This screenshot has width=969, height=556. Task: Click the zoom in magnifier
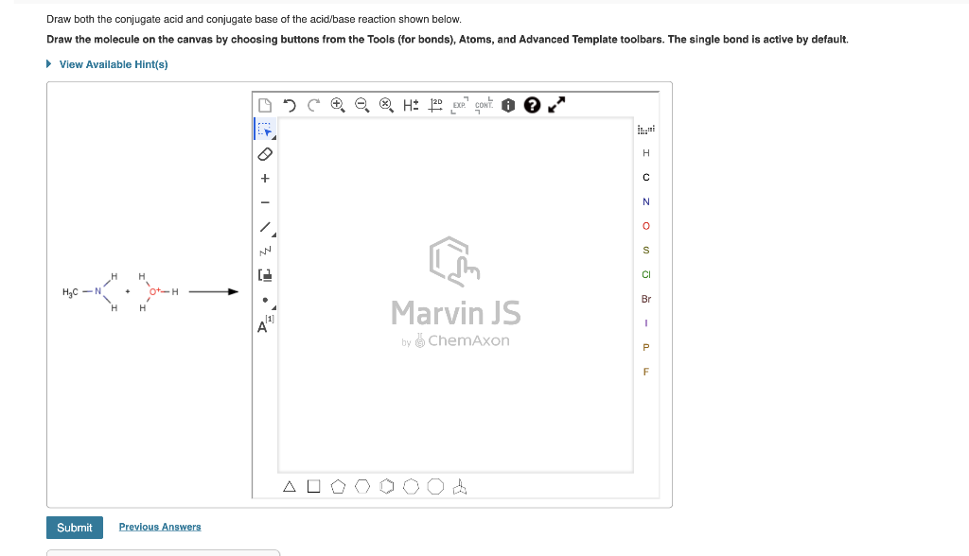(338, 105)
